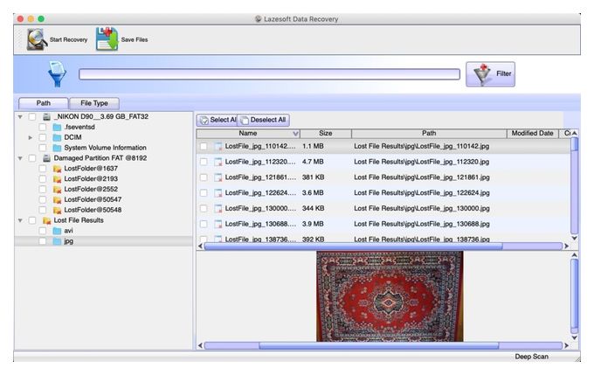594x375 pixels.
Task: Switch to the File Type tab
Action: coord(94,103)
